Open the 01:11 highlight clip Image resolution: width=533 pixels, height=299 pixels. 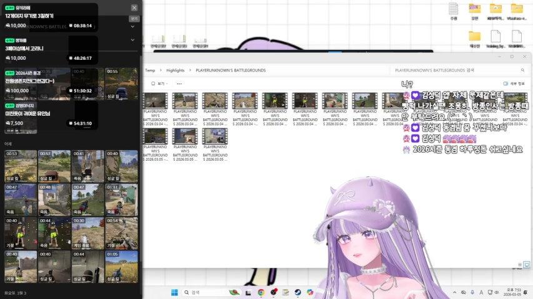tap(121, 200)
